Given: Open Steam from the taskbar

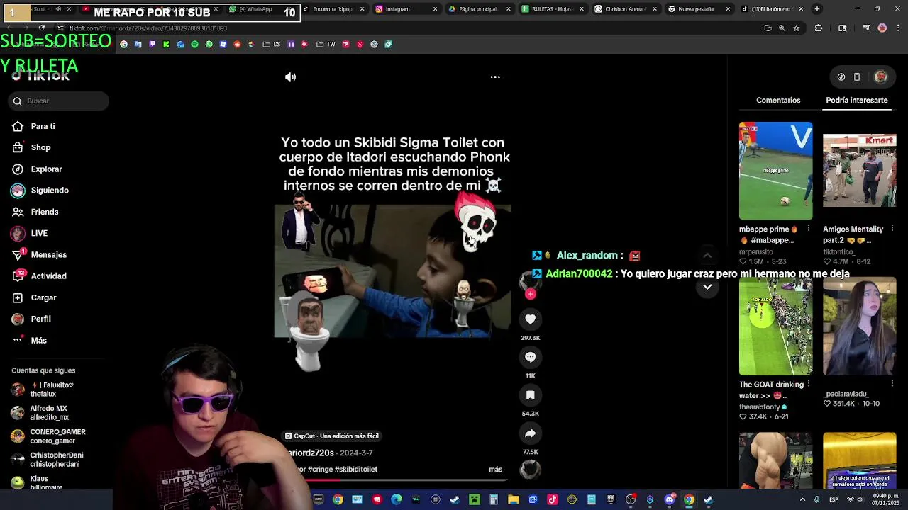Looking at the screenshot, I should point(455,500).
